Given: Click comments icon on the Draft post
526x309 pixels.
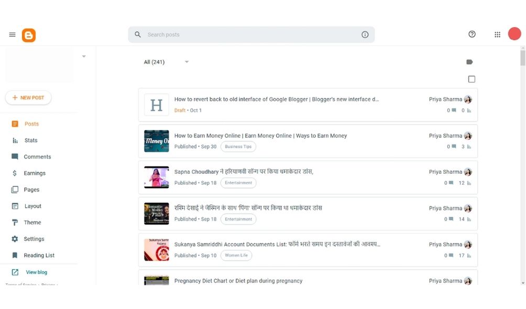Looking at the screenshot, I should coord(454,111).
